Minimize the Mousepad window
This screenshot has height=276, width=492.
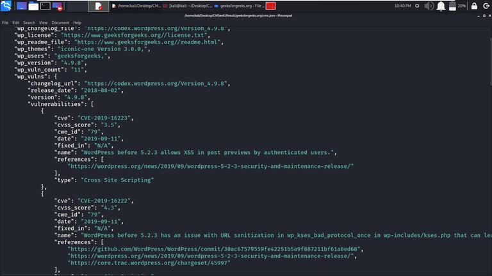(479, 15)
